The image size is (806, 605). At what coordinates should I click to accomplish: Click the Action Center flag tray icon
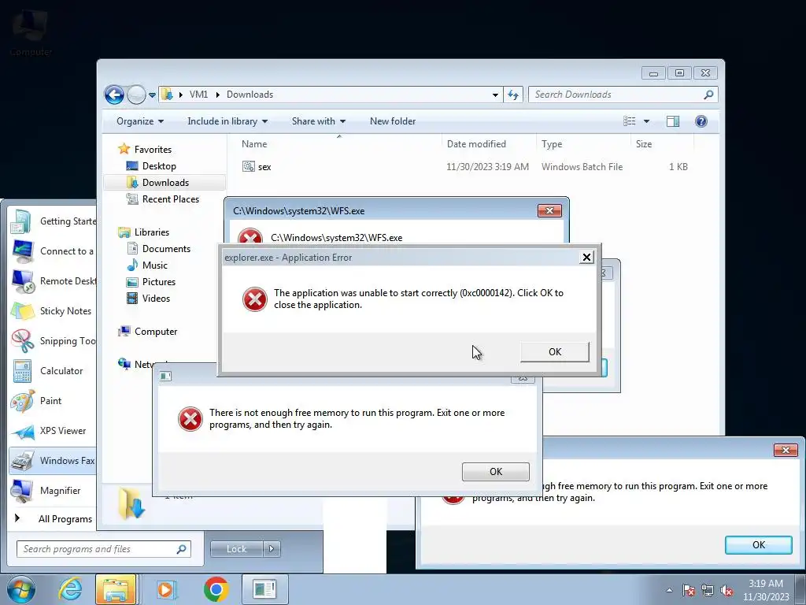tap(689, 590)
